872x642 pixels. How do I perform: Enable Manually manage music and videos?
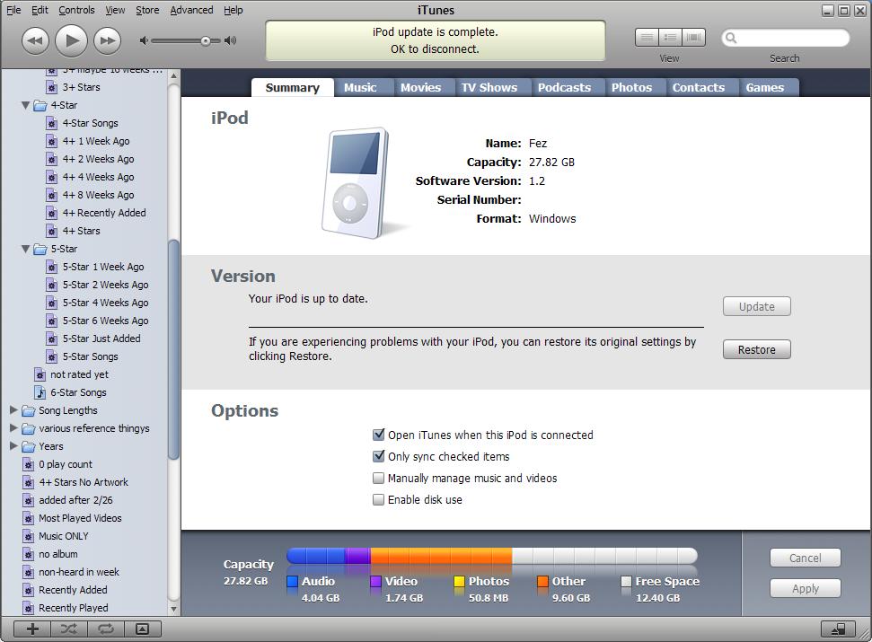point(378,478)
